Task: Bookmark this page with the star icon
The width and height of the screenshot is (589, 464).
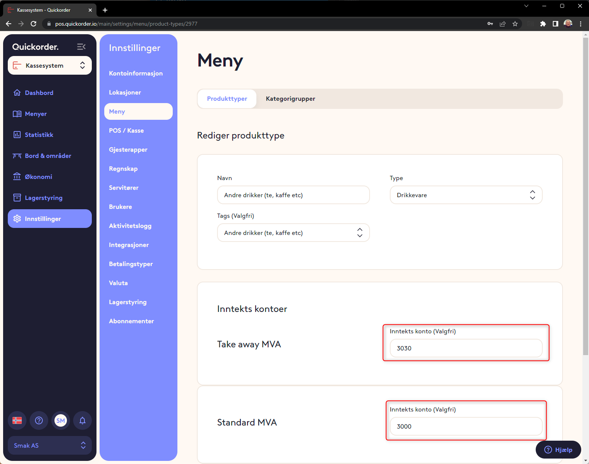Action: pos(515,24)
